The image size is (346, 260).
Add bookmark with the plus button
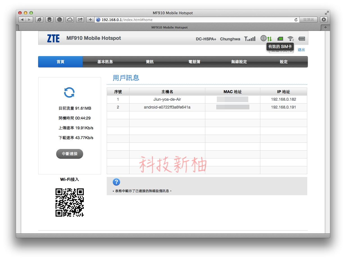coord(90,20)
